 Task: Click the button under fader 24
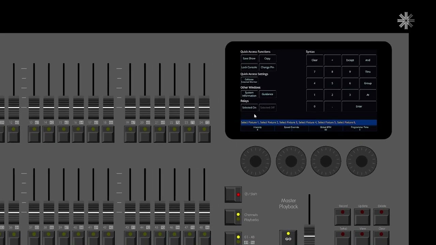point(204,133)
